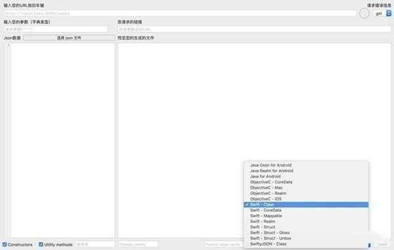Click the save button at bottom right
This screenshot has height=250, width=394.
point(382,245)
